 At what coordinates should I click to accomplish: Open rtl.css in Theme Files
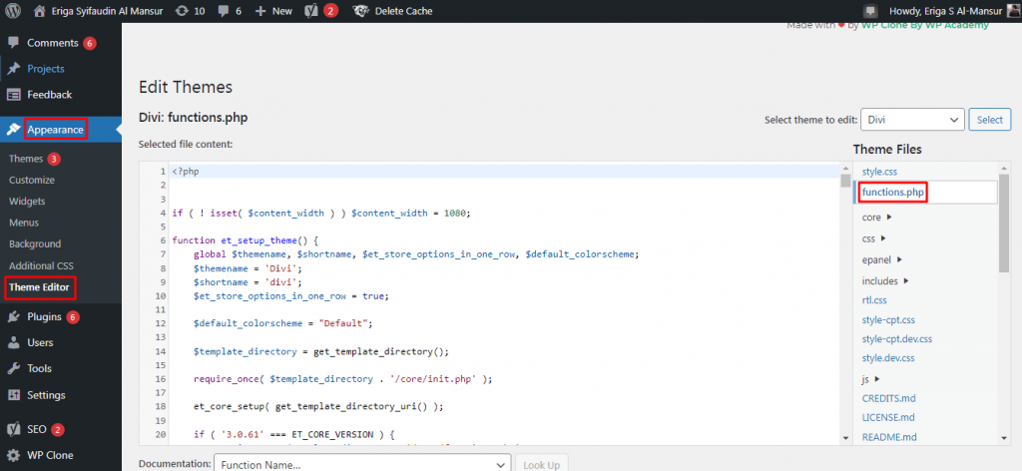pyautogui.click(x=874, y=300)
